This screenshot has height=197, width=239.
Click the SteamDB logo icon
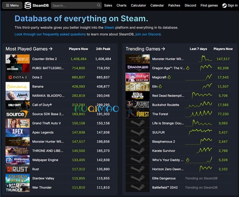point(28,5)
